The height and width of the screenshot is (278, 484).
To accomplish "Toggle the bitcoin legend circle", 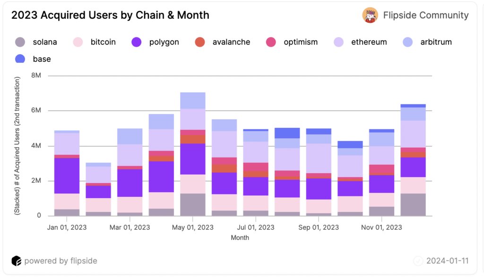I will (78, 42).
